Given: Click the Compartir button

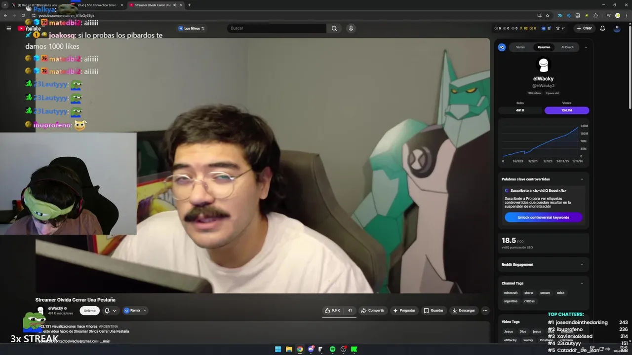Looking at the screenshot, I should (372, 311).
